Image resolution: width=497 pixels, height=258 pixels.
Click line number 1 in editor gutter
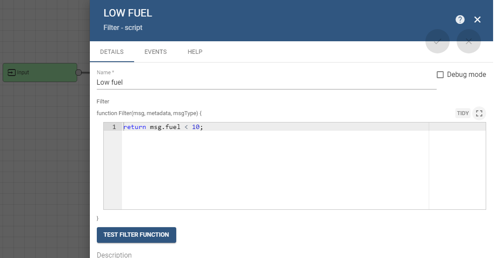pyautogui.click(x=114, y=127)
